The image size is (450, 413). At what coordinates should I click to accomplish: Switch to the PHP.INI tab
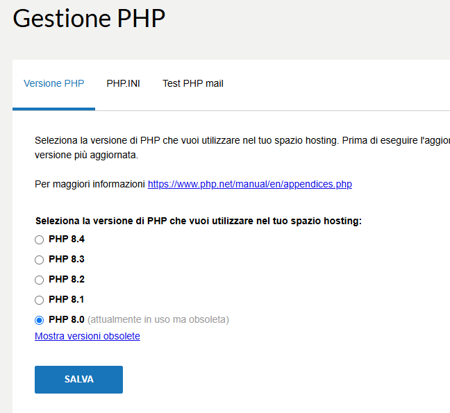coord(123,83)
